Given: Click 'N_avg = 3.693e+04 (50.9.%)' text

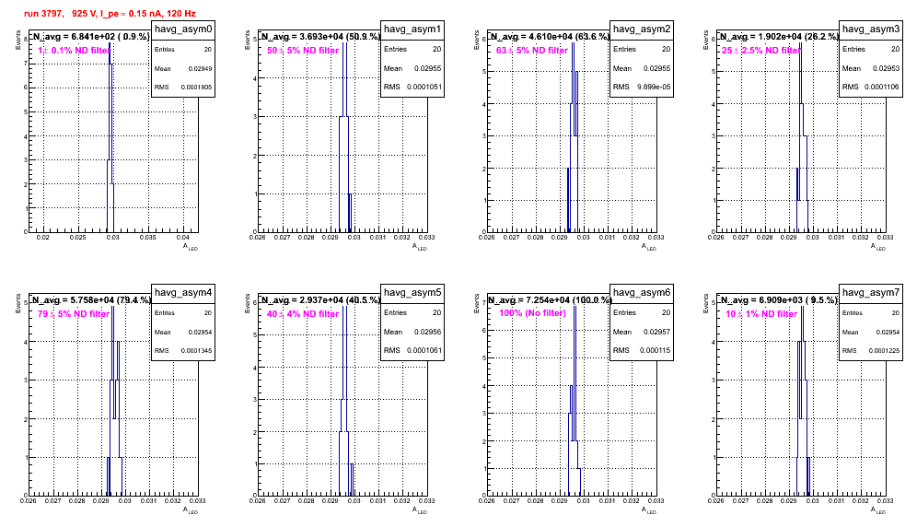Looking at the screenshot, I should pyautogui.click(x=320, y=37).
